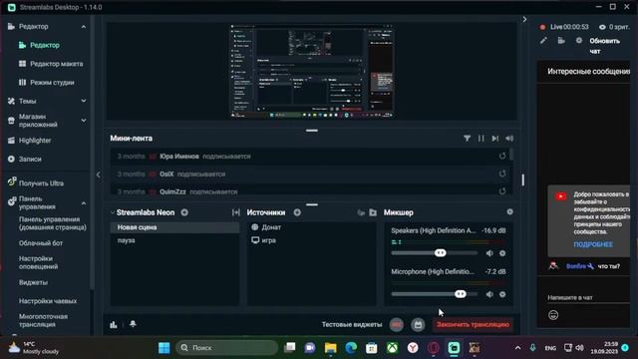Show hidden system tray icons
The height and width of the screenshot is (359, 638).
pyautogui.click(x=517, y=348)
